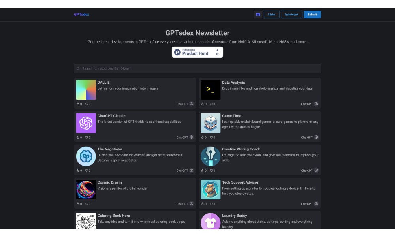Upvote ChatGPT Classic with the flame icon
This screenshot has width=395, height=237.
point(77,137)
